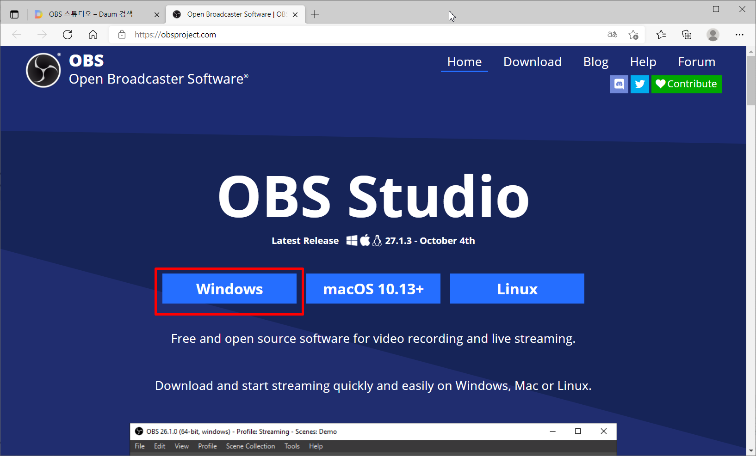Click Help menu in OBS demo screenshot

click(x=316, y=446)
